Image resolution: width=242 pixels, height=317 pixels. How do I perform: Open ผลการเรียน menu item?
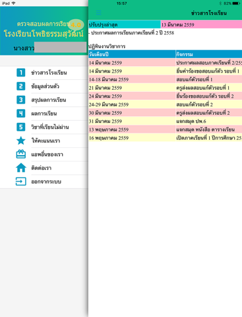tap(44, 114)
